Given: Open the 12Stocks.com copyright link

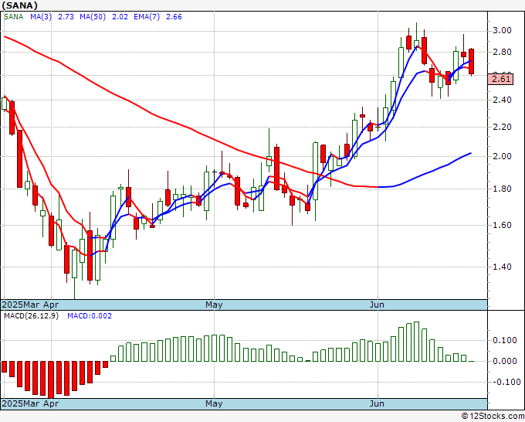Looking at the screenshot, I should click(493, 417).
